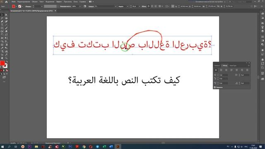Image resolution: width=265 pixels, height=149 pixels.
Task: Select the Rotate tool
Action: tap(2, 35)
